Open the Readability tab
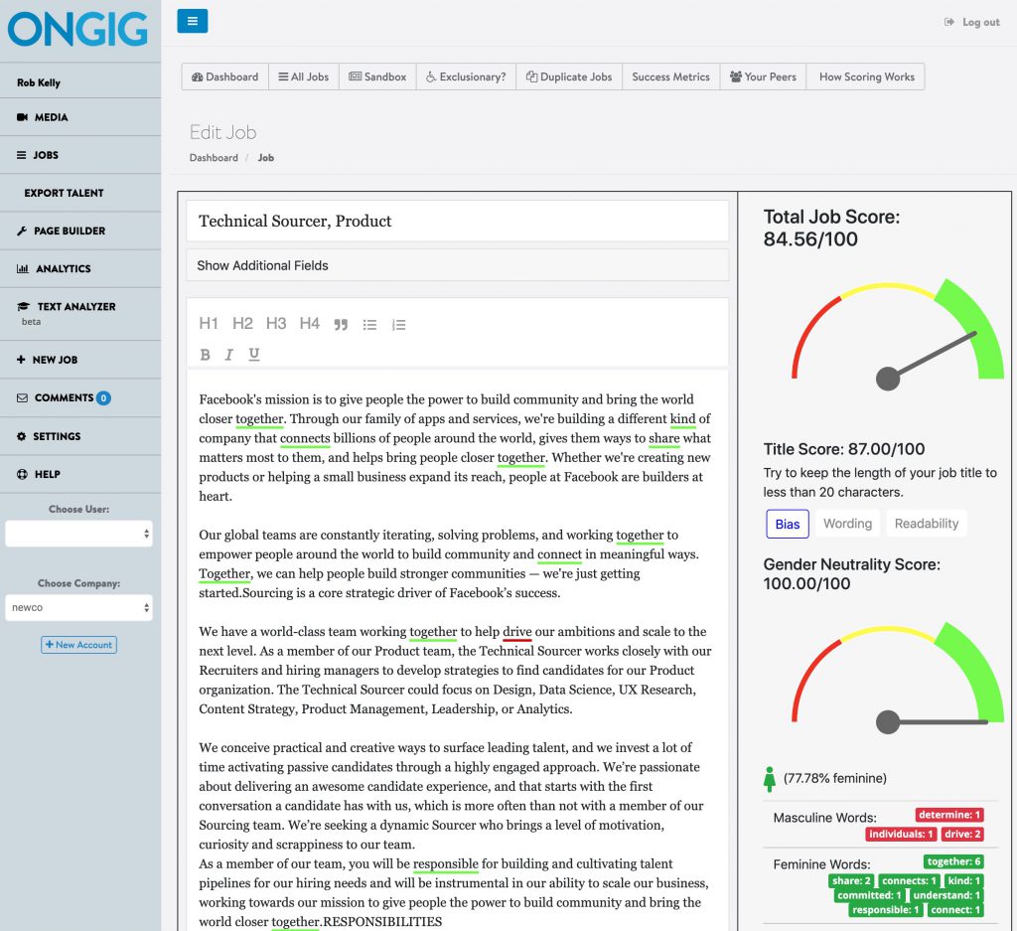The height and width of the screenshot is (931, 1017). coord(926,524)
